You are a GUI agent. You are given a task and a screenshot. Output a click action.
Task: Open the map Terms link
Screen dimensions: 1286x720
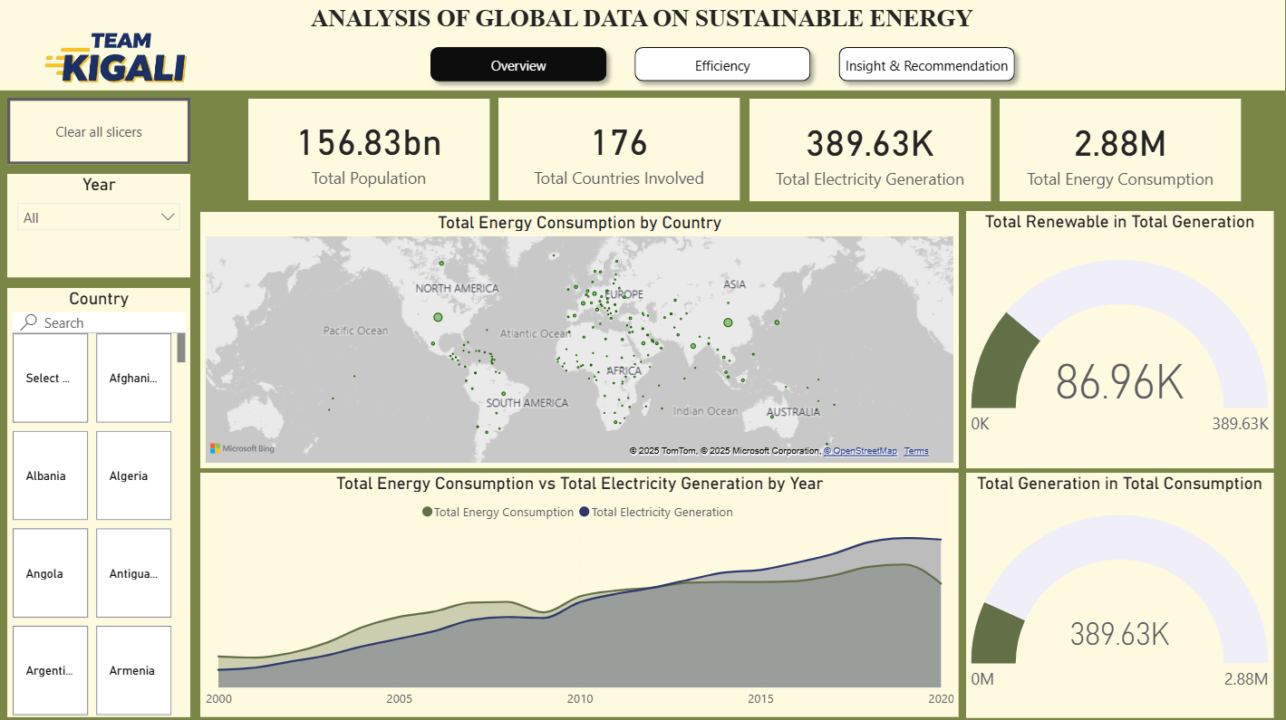(916, 451)
